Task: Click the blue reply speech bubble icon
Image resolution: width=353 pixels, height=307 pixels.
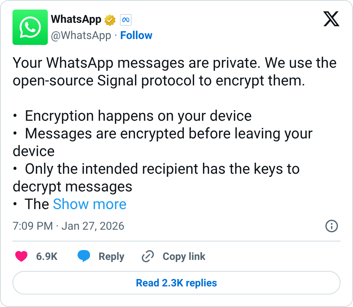Action: coord(84,256)
